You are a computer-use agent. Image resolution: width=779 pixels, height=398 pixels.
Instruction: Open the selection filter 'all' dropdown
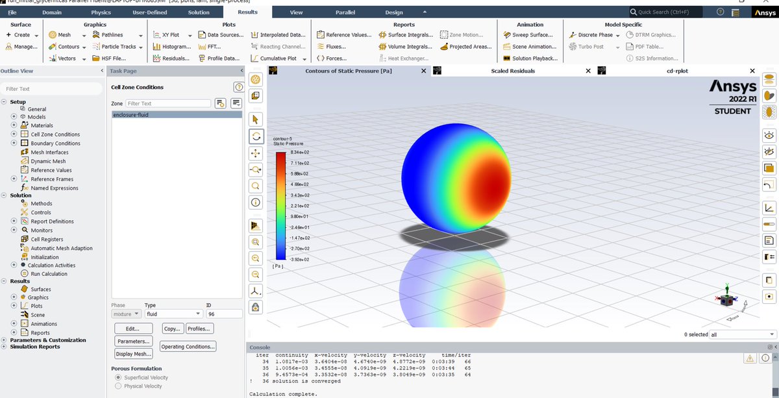click(743, 334)
